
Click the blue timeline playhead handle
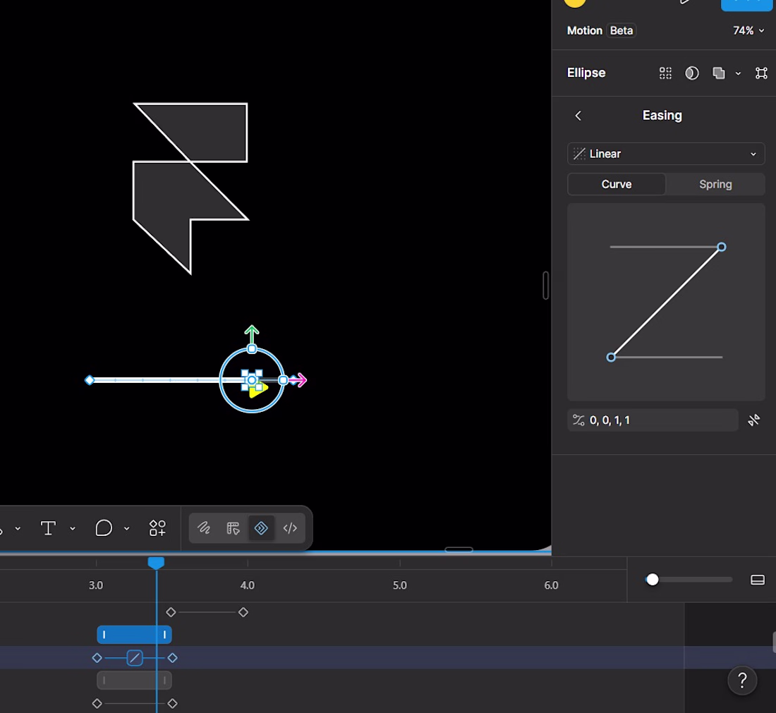pyautogui.click(x=156, y=563)
